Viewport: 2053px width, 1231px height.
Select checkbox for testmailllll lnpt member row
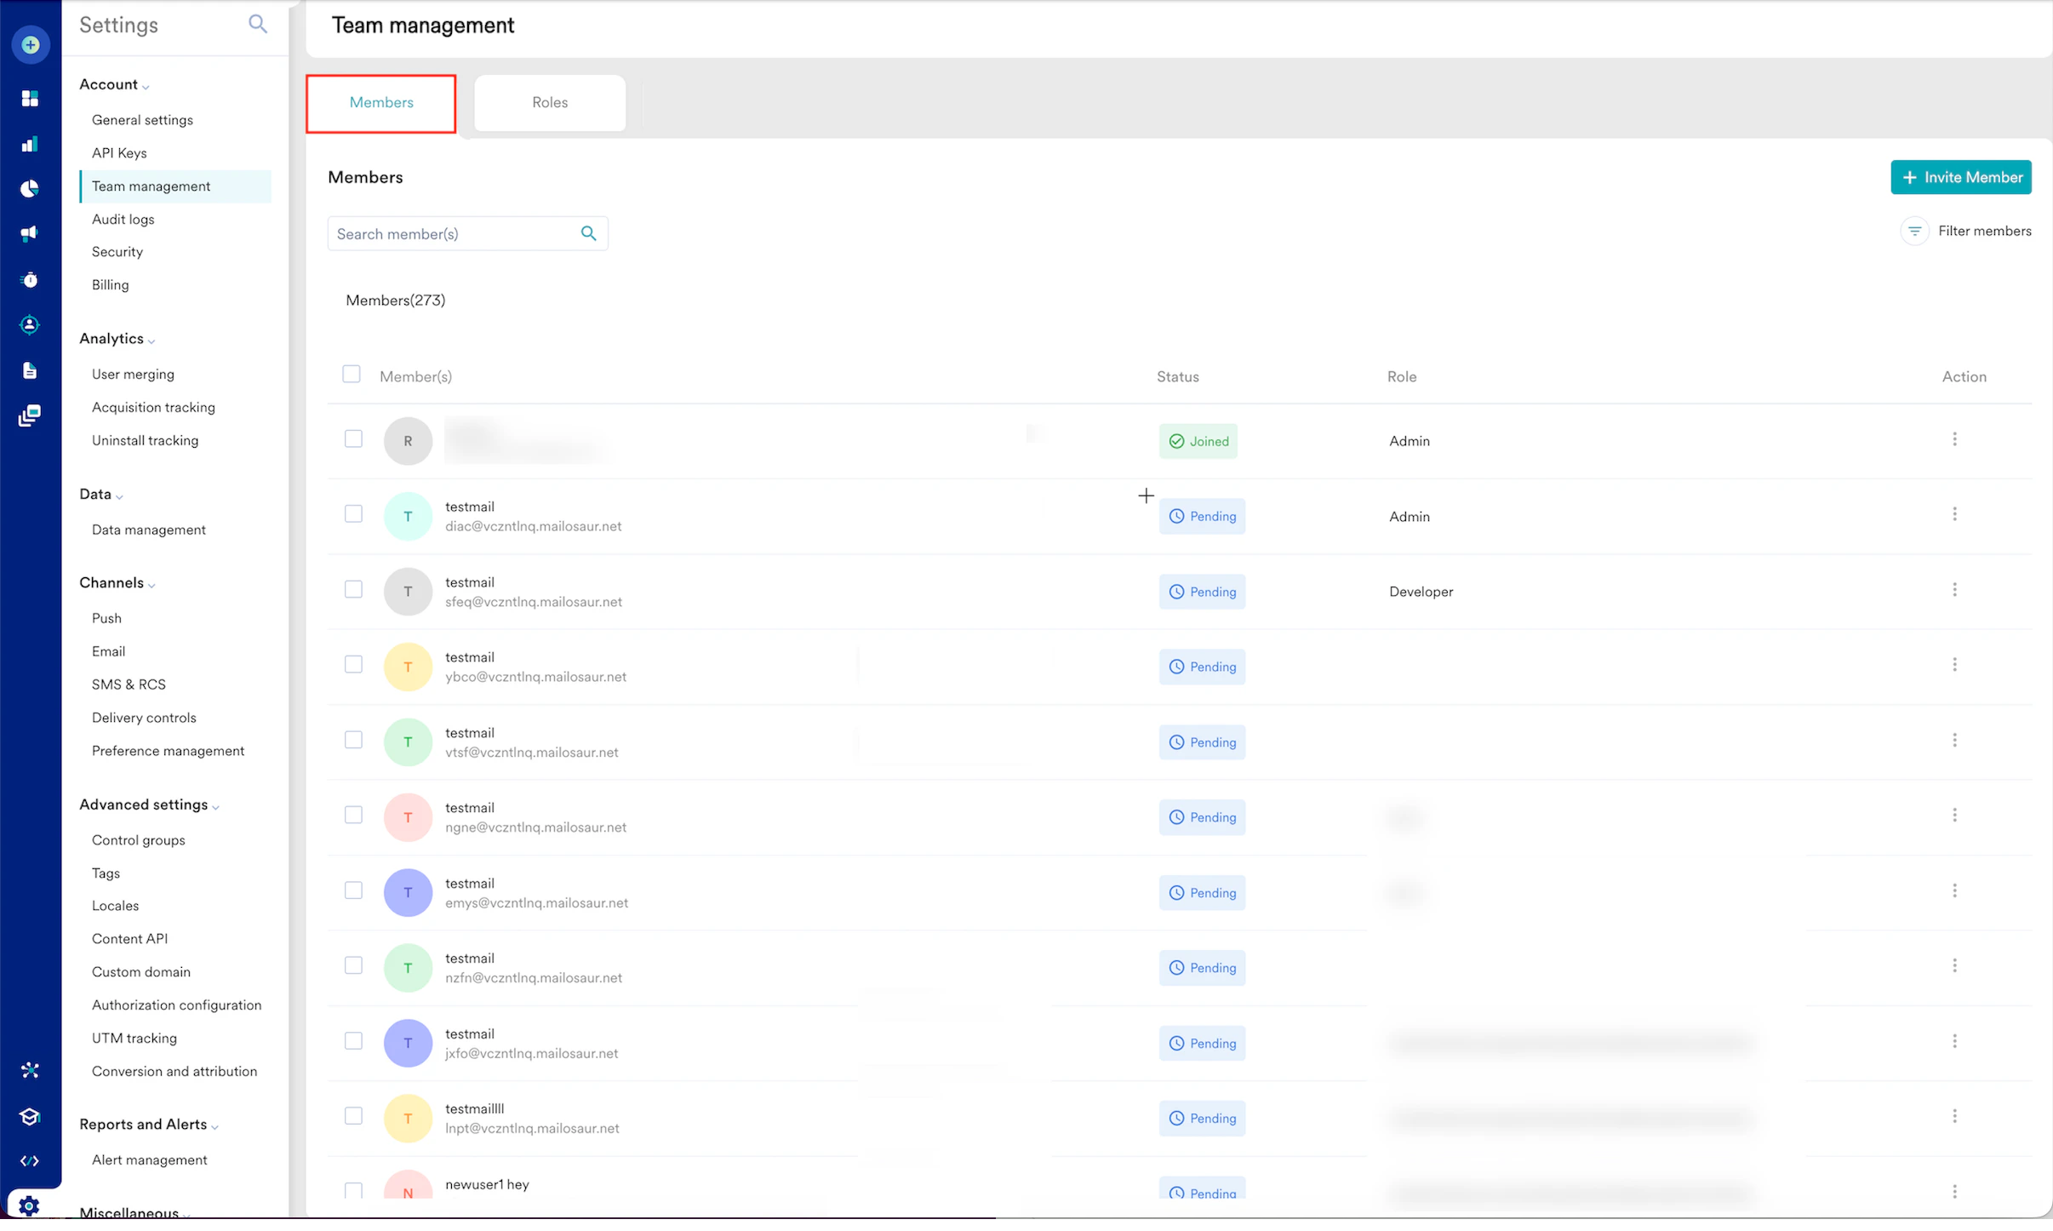tap(353, 1115)
